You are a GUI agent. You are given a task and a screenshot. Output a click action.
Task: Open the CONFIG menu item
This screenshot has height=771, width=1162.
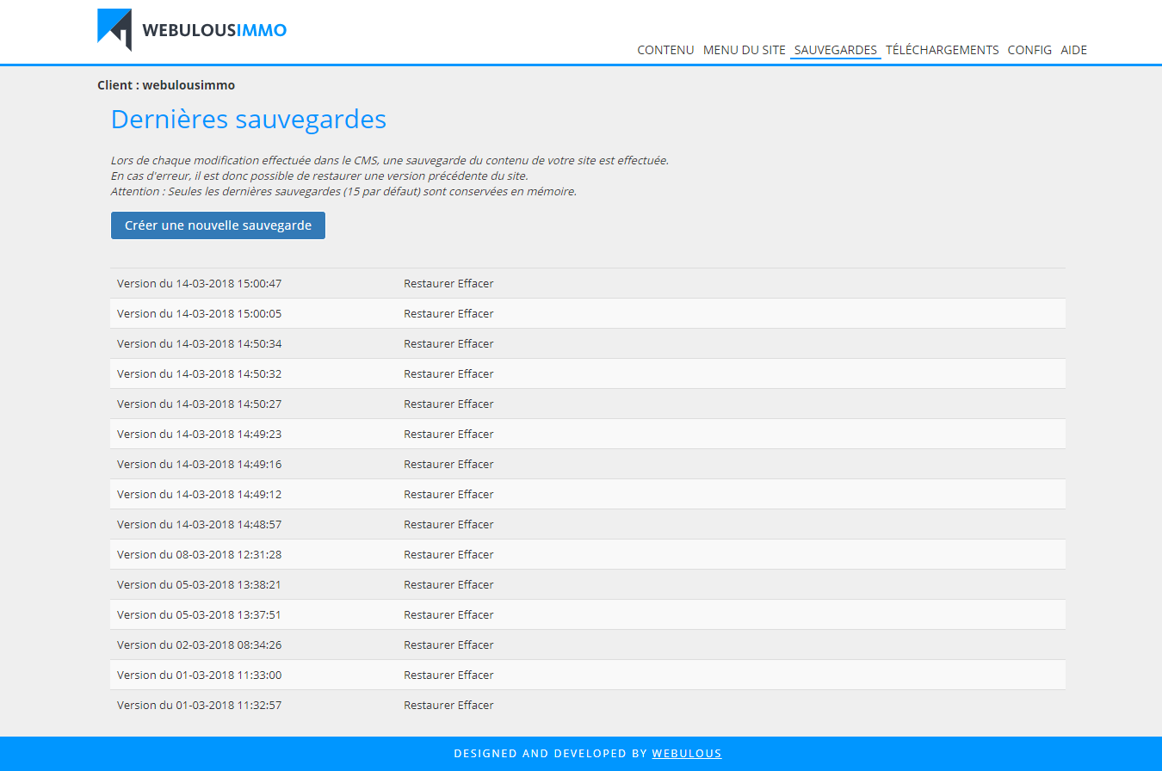pos(1029,50)
